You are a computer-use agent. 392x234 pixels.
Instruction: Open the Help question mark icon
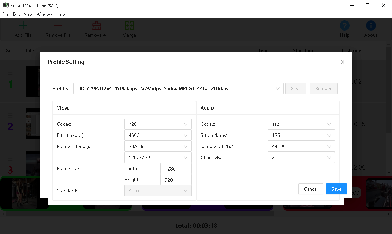coord(344,26)
